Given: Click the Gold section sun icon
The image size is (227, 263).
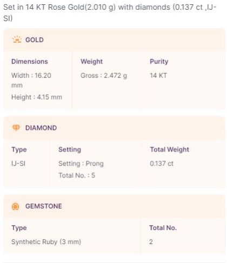Looking at the screenshot, I should (x=17, y=40).
